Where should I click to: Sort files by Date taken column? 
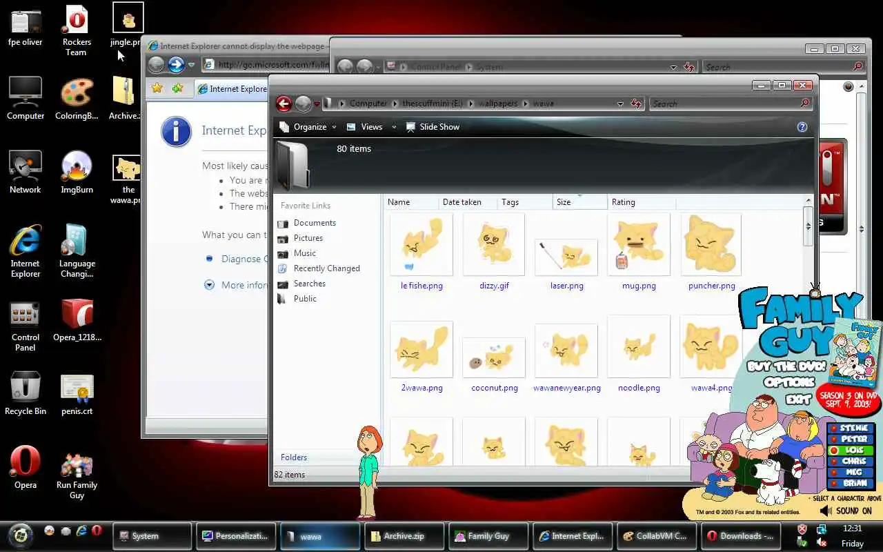(468, 202)
